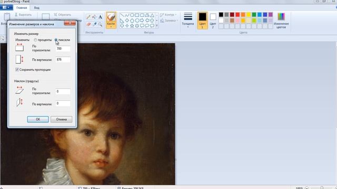Pick the purple color swatch
The width and height of the screenshot is (337, 189).
(271, 15)
